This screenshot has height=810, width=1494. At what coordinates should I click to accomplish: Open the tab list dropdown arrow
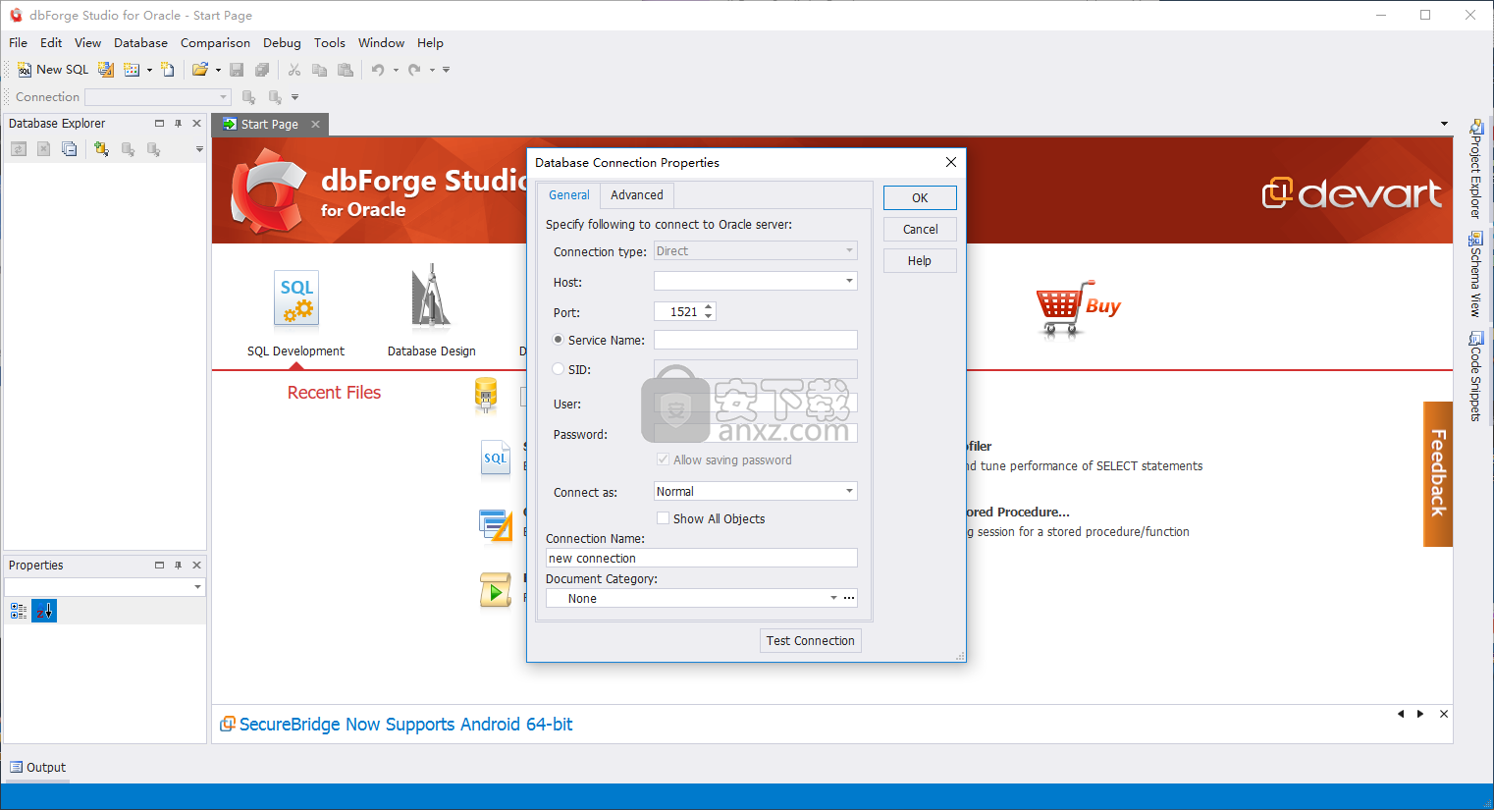[1444, 124]
